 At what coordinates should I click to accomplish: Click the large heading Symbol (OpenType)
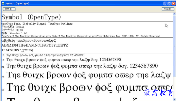point(31,17)
